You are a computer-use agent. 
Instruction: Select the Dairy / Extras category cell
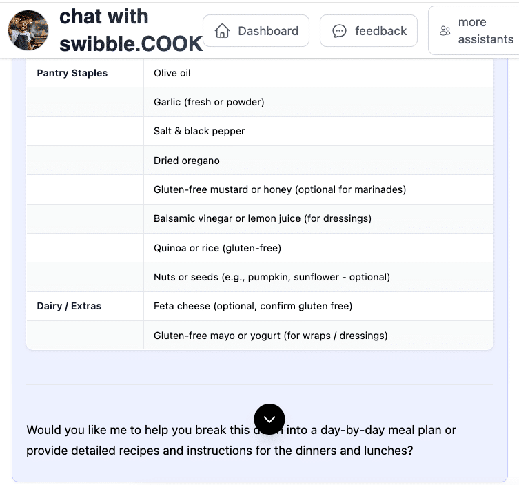pos(69,306)
